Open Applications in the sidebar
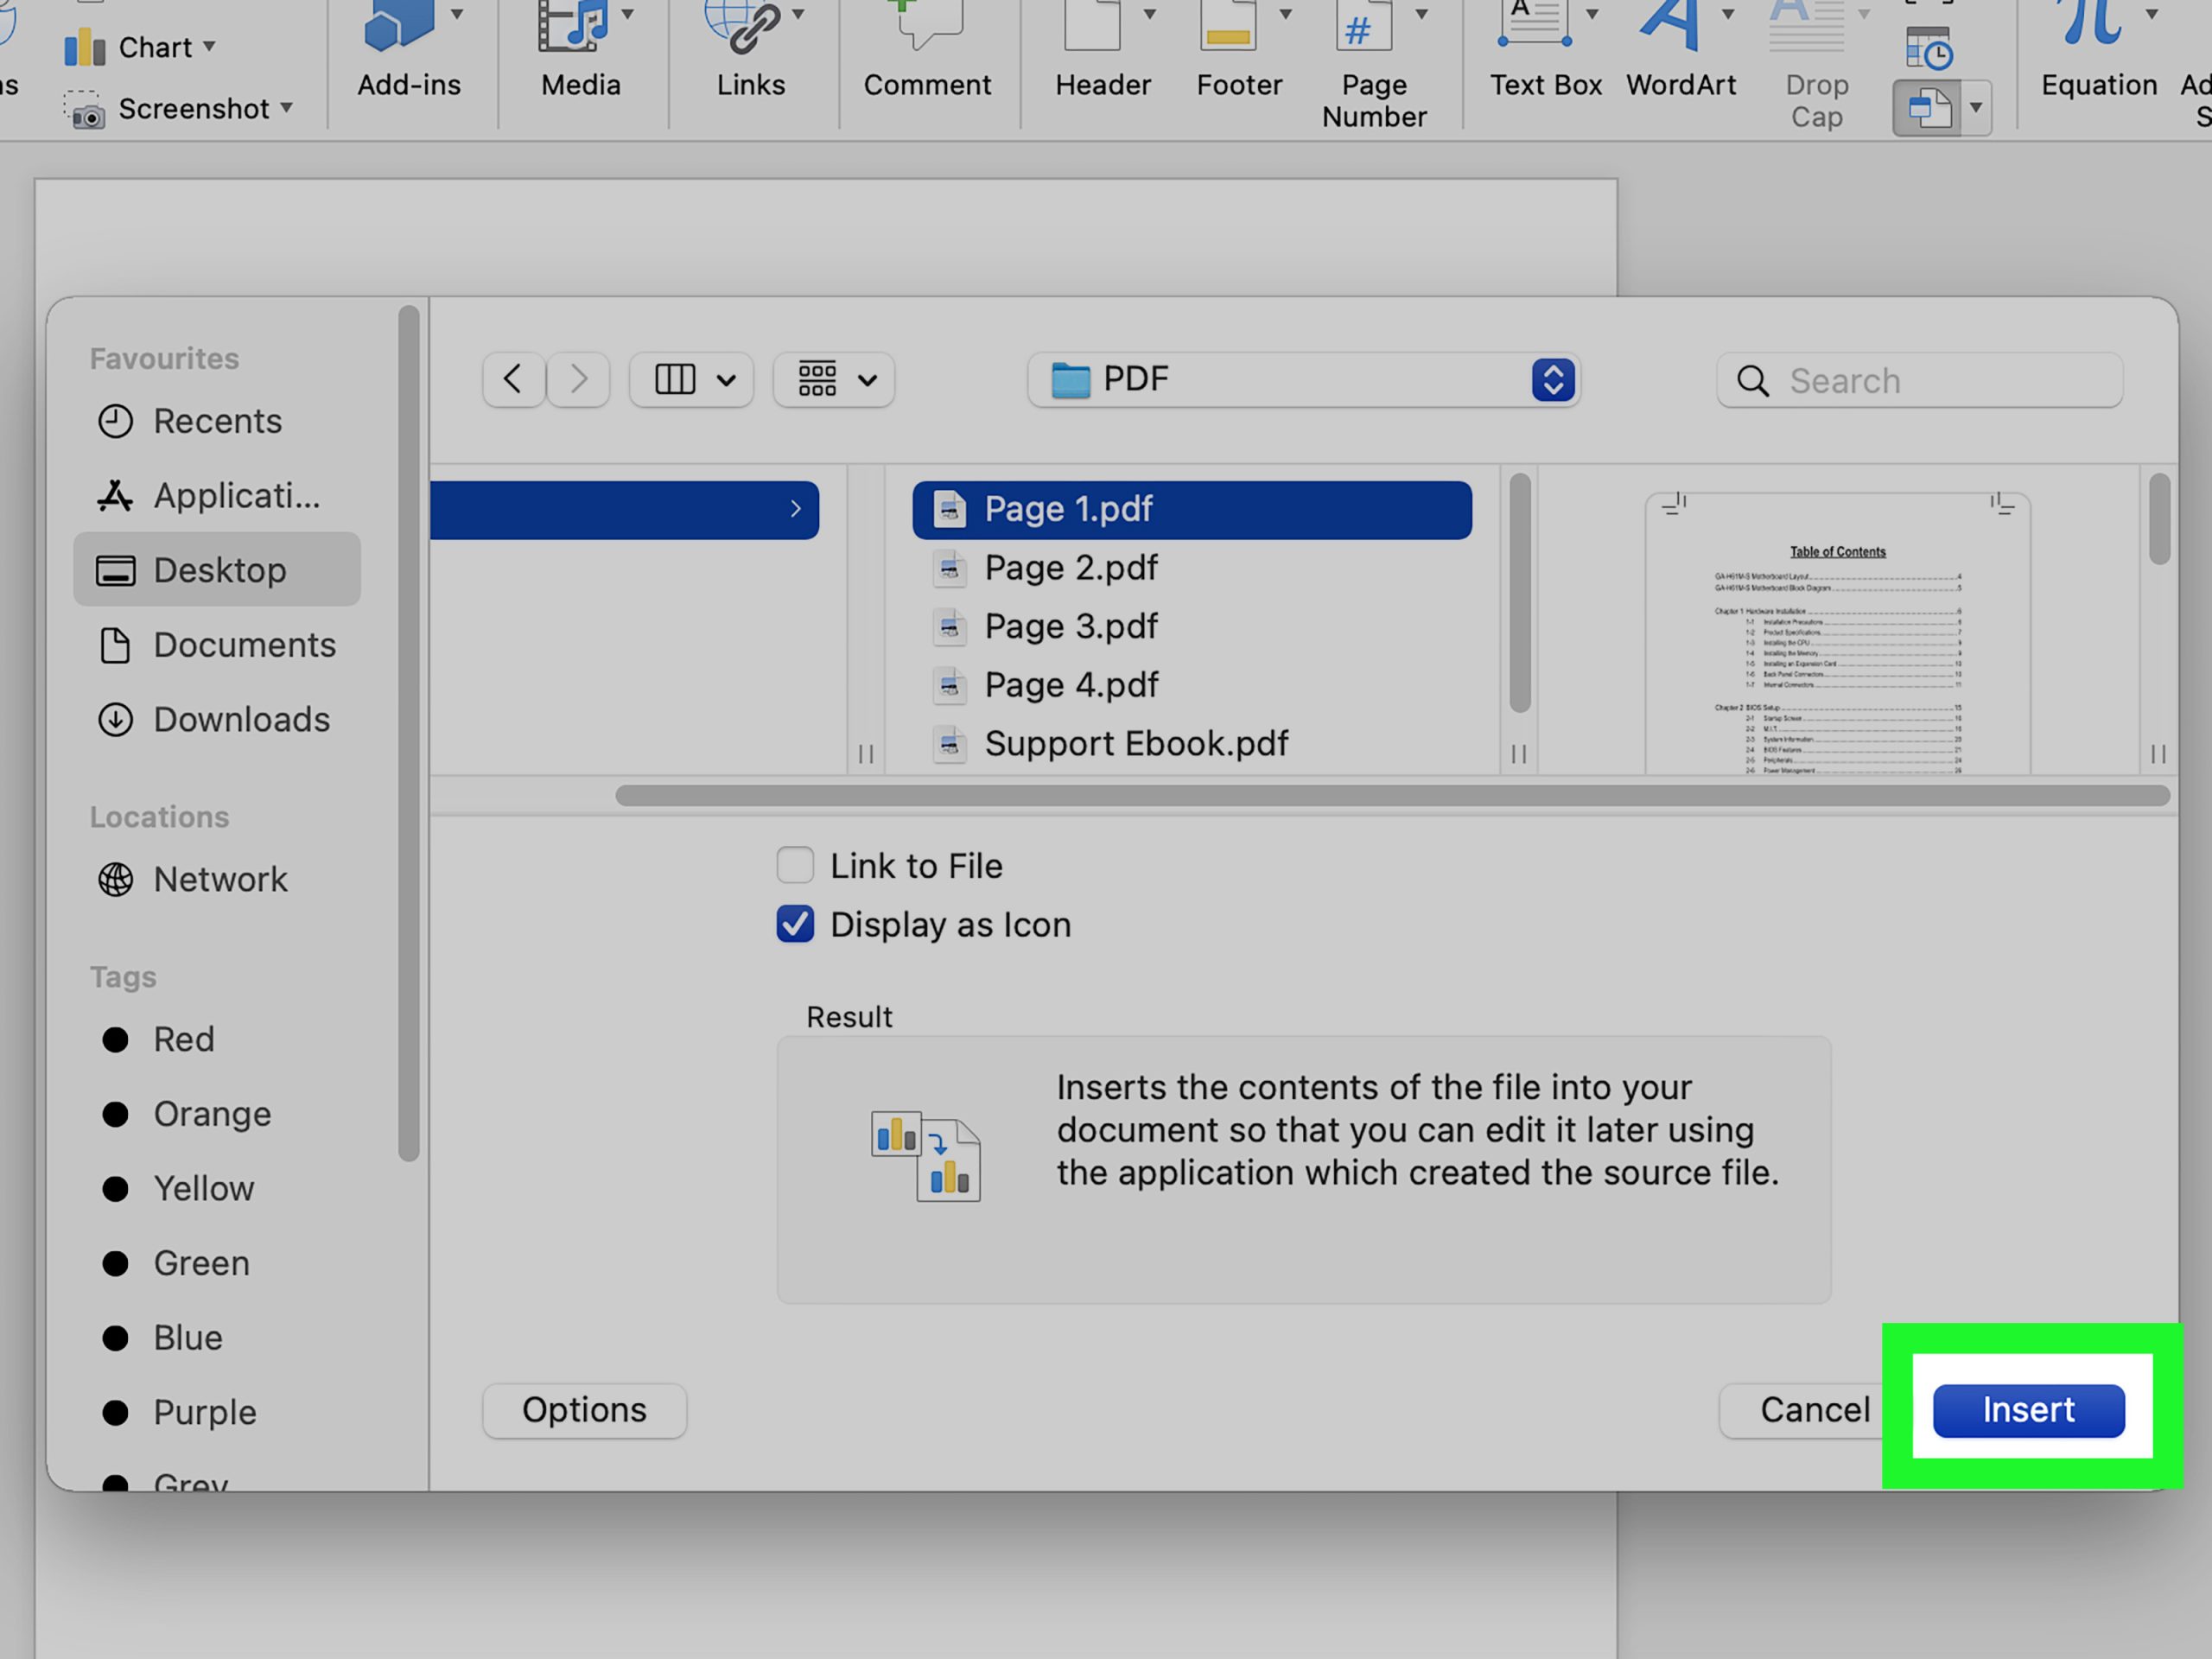The width and height of the screenshot is (2212, 1659). point(217,495)
